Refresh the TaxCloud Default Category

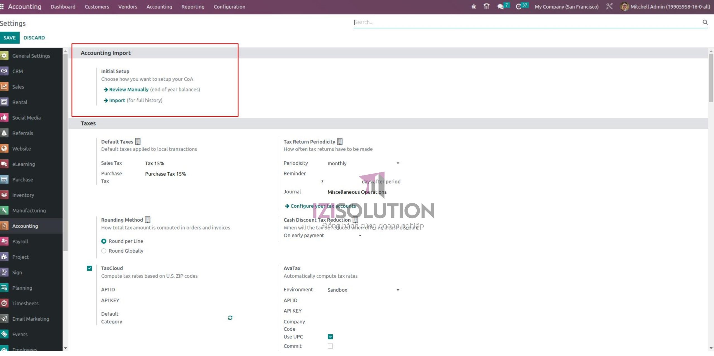pyautogui.click(x=230, y=317)
